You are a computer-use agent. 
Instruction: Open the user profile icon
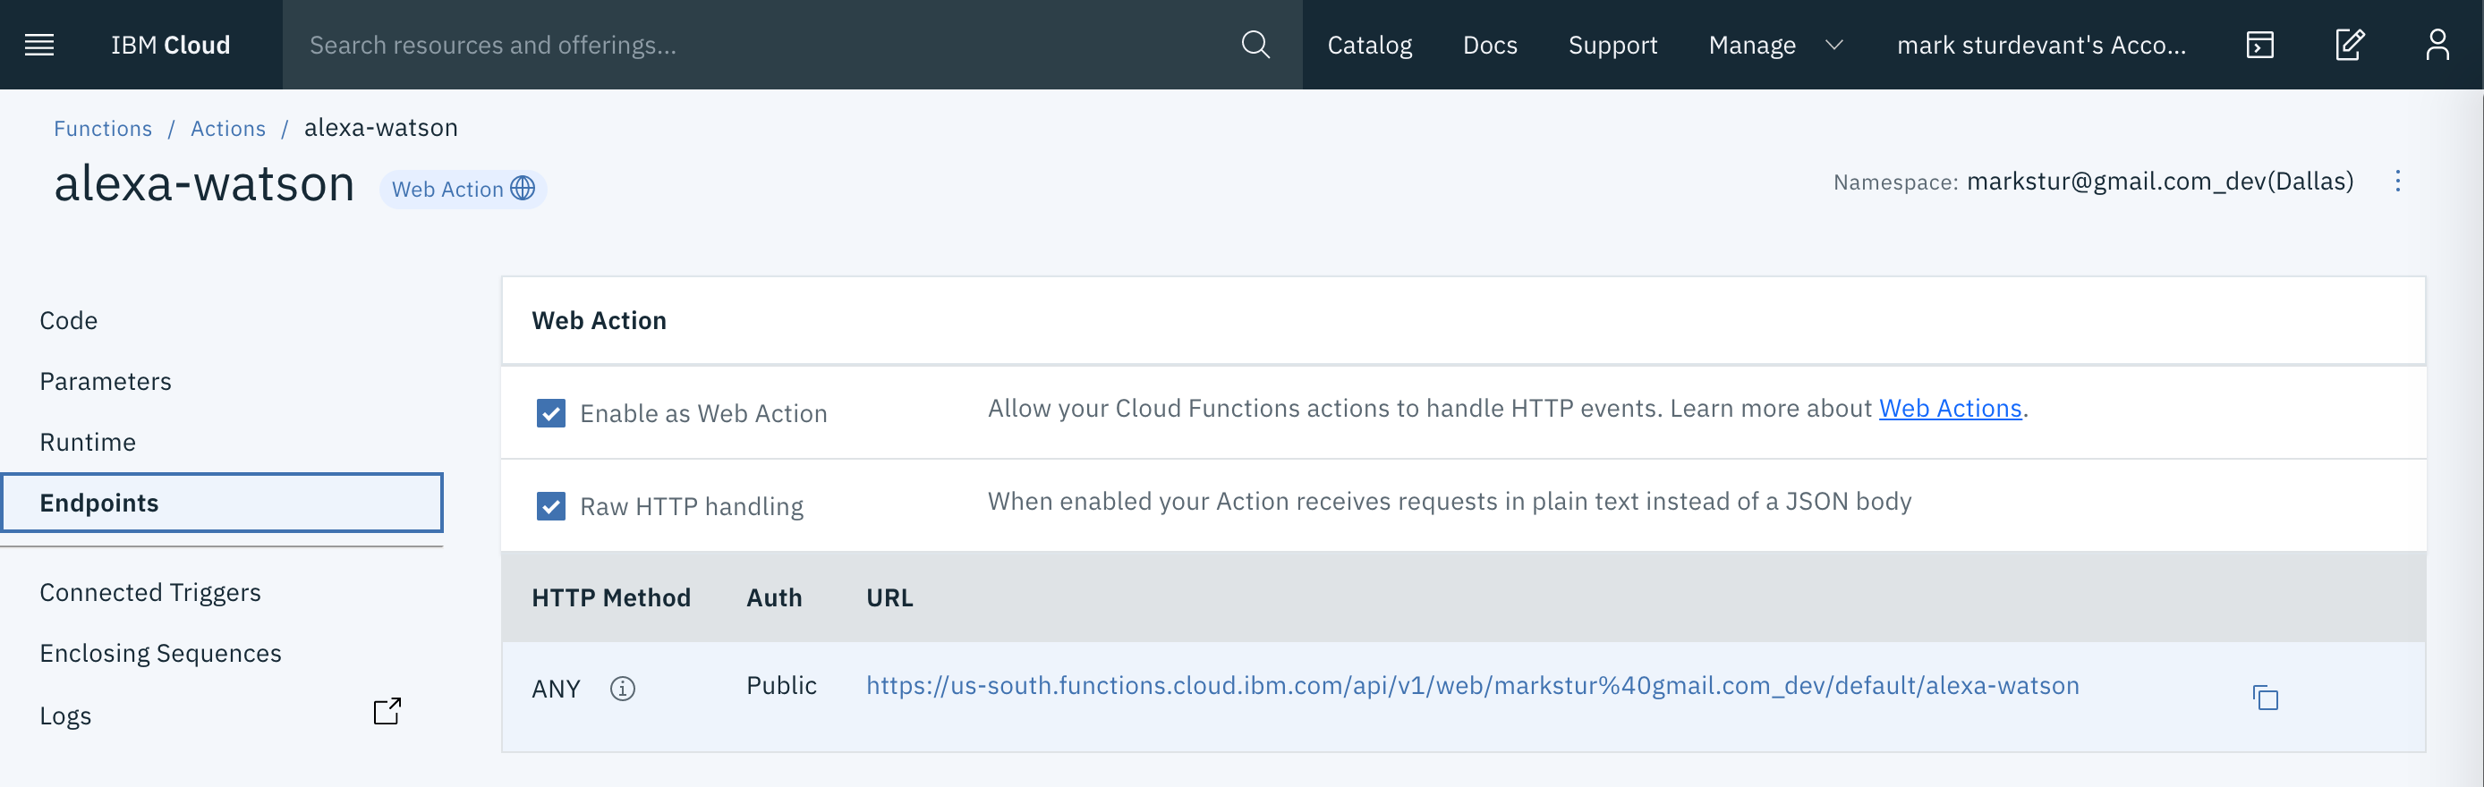(x=2437, y=45)
